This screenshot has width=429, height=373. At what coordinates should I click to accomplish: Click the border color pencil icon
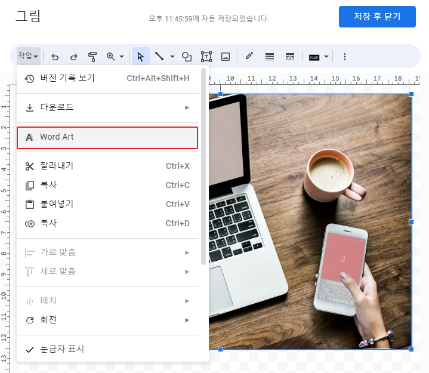click(249, 56)
